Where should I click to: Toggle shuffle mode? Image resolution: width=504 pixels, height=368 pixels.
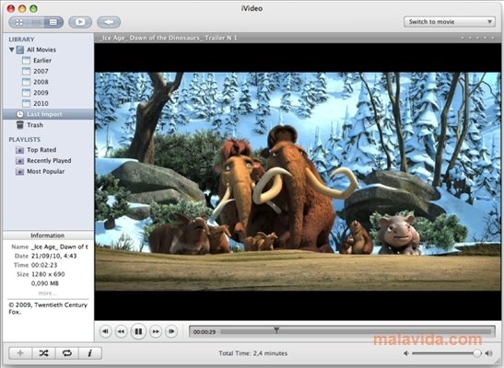point(43,353)
